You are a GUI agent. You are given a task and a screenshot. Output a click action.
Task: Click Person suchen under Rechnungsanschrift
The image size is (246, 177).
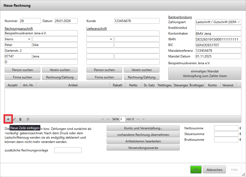pos(22,70)
